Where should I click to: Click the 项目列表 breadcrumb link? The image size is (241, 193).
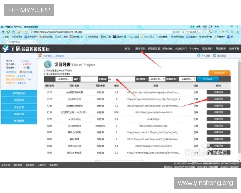(59, 56)
